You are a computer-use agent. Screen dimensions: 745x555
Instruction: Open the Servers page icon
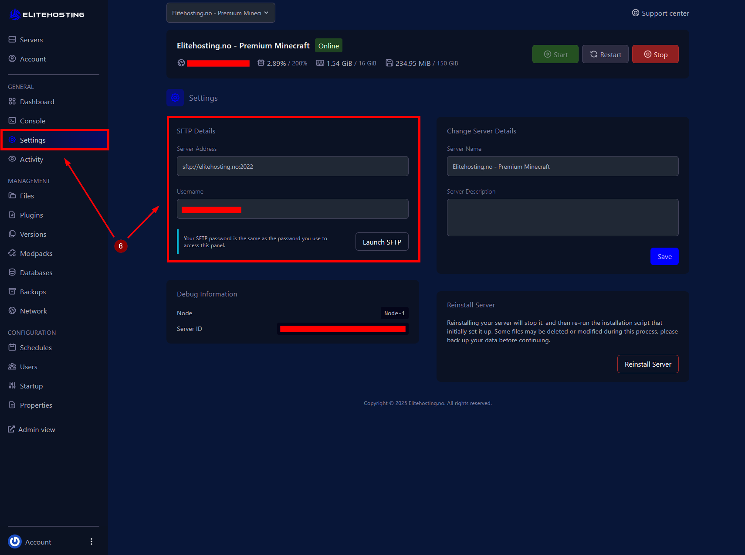(x=12, y=40)
